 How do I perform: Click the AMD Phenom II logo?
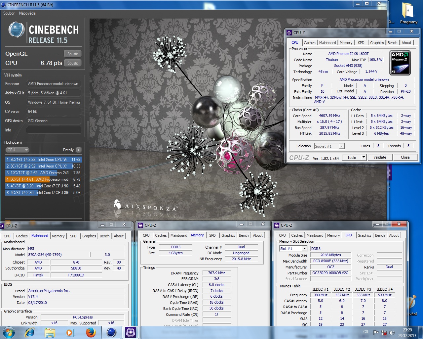pos(400,63)
